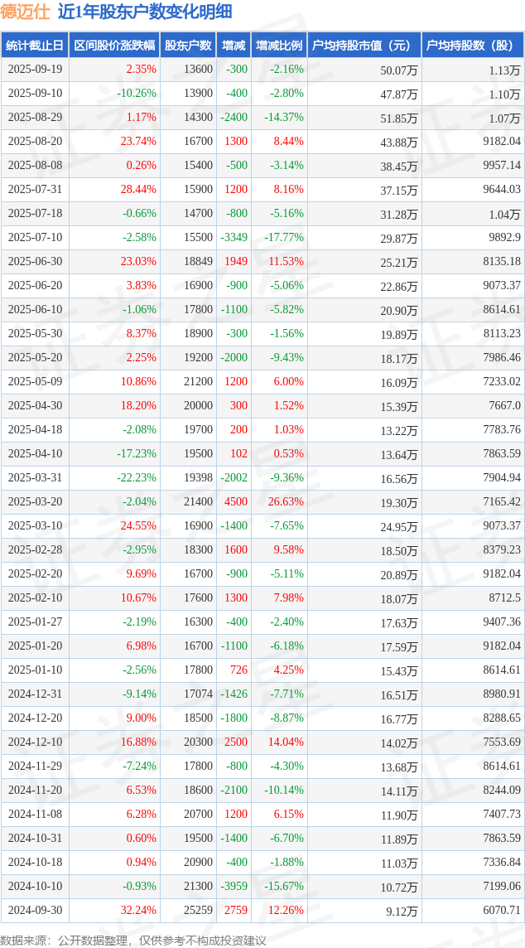This screenshot has width=525, height=948.
Task: Click the 近1年股东户数变化明细 heading text
Action: (145, 12)
